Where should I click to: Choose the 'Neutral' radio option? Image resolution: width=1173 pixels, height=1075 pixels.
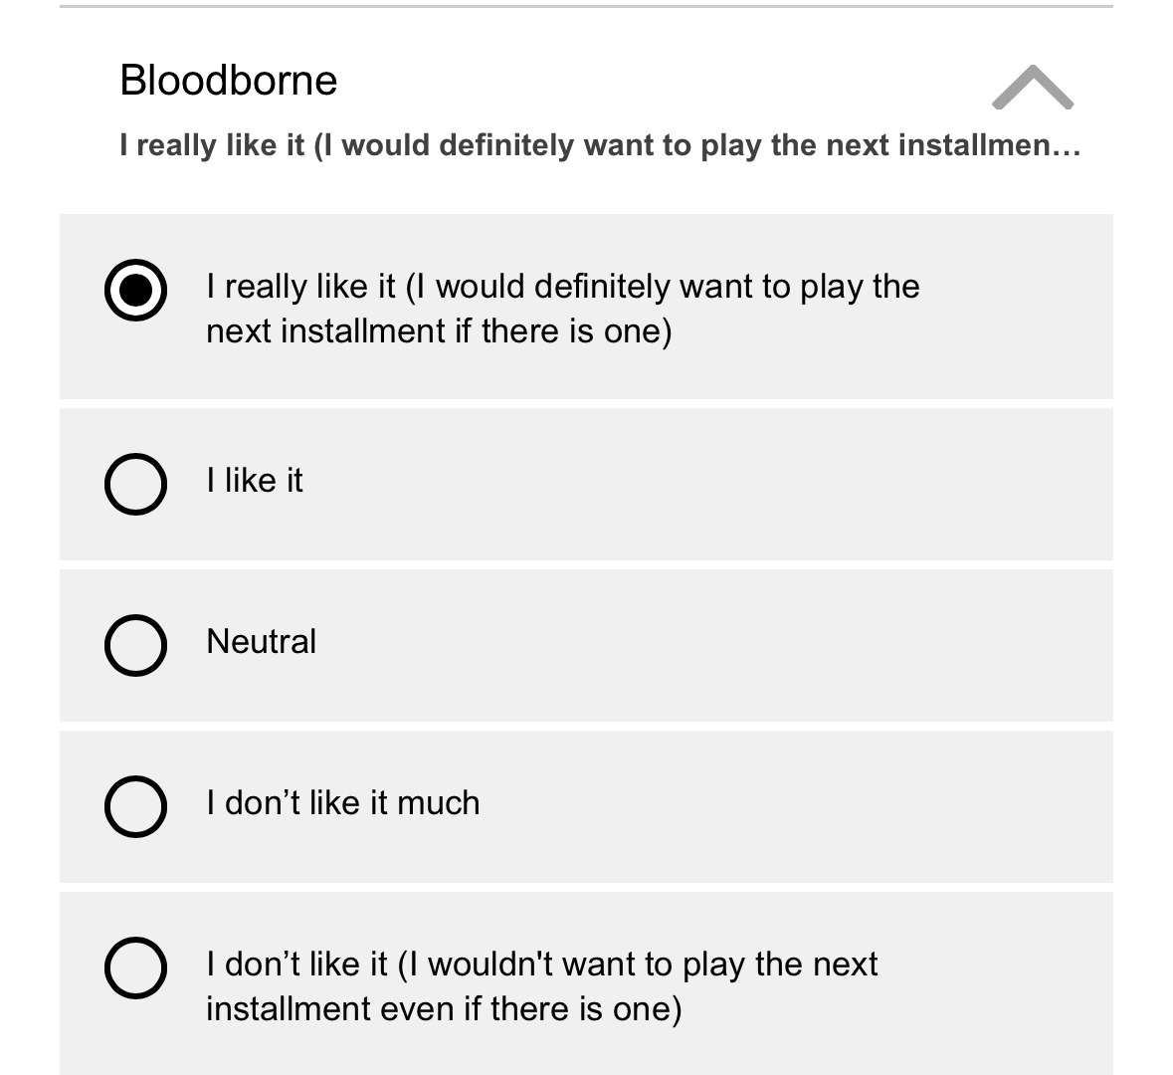(135, 644)
